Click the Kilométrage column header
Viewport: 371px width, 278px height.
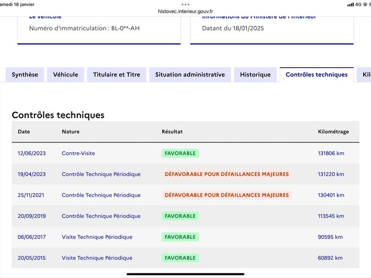click(333, 132)
